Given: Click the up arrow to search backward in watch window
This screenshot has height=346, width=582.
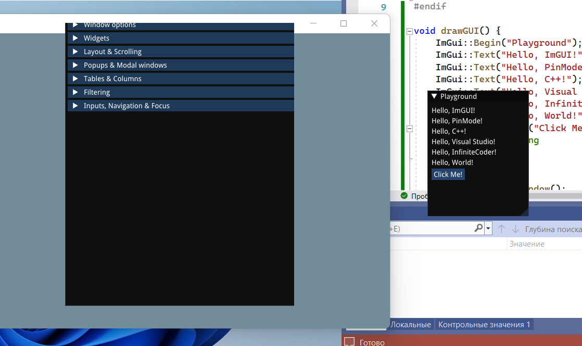Looking at the screenshot, I should point(501,228).
